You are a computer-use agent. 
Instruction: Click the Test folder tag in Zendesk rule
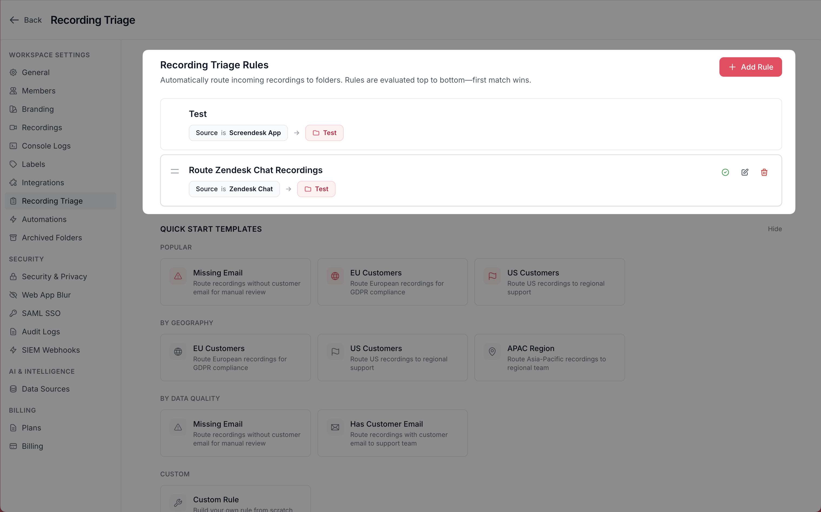(x=316, y=189)
